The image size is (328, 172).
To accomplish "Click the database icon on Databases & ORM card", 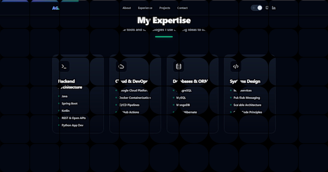I will pos(178,66).
